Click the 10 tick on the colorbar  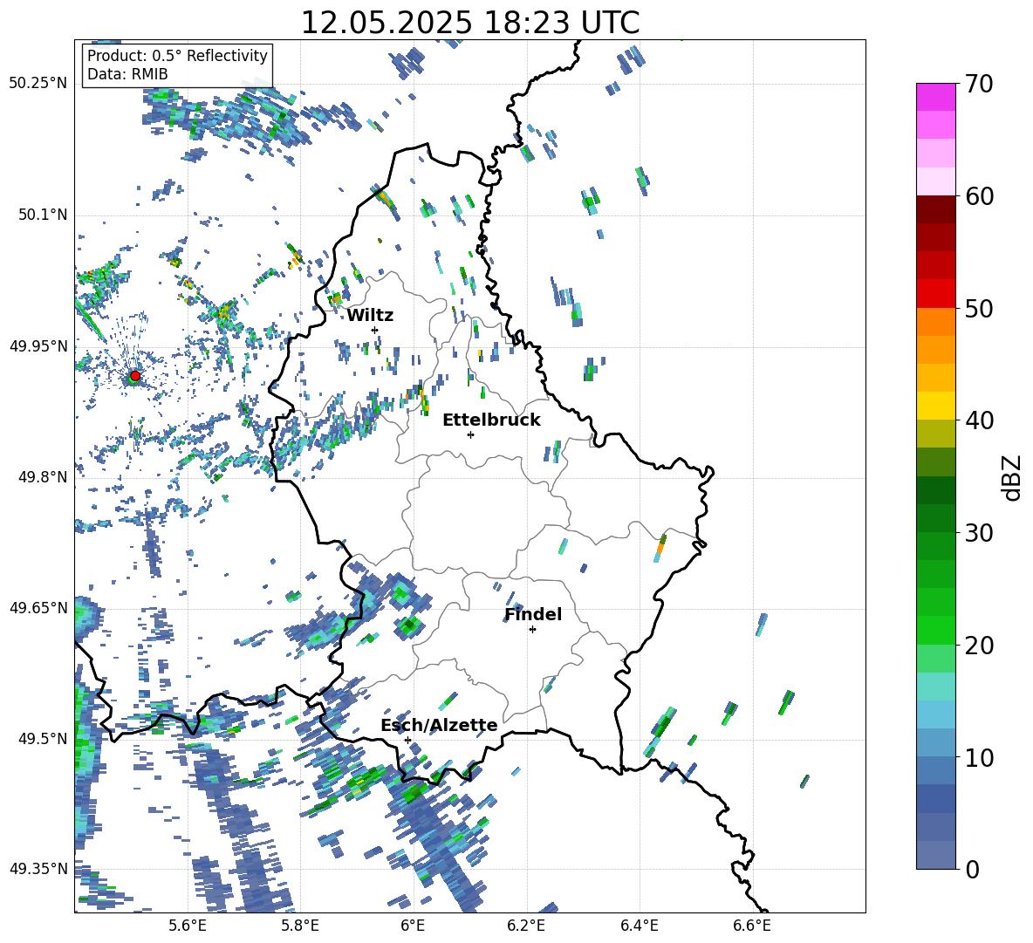coord(979,757)
